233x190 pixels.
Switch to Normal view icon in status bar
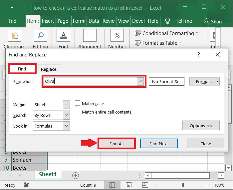click(x=113, y=185)
